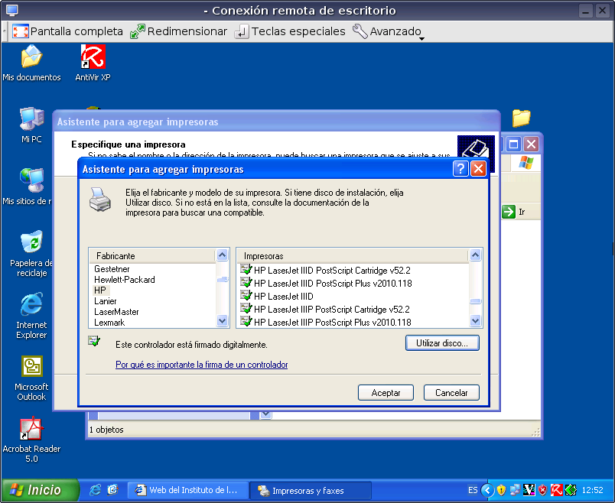The height and width of the screenshot is (503, 615).
Task: Click Utilizar disco... button
Action: (442, 343)
